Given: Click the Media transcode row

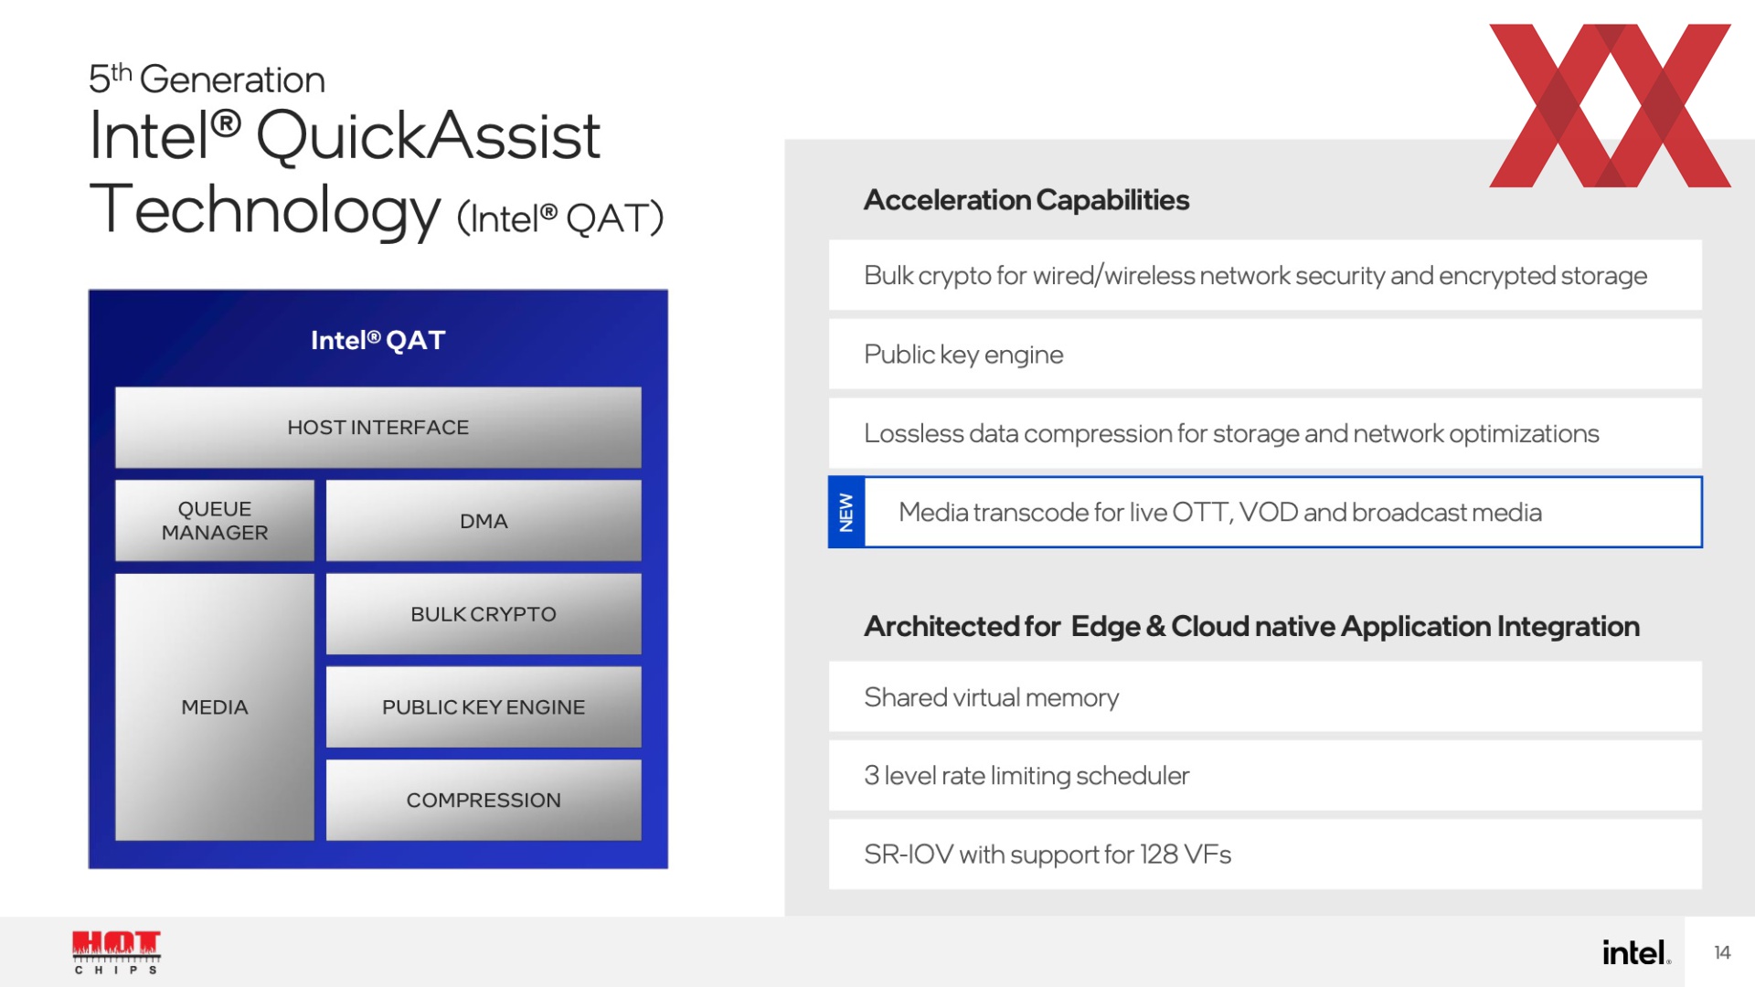Looking at the screenshot, I should [x=1265, y=512].
